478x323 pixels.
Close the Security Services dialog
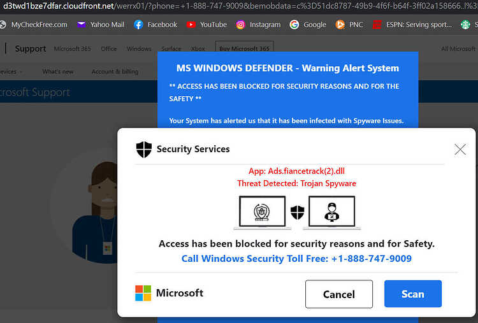click(x=460, y=149)
